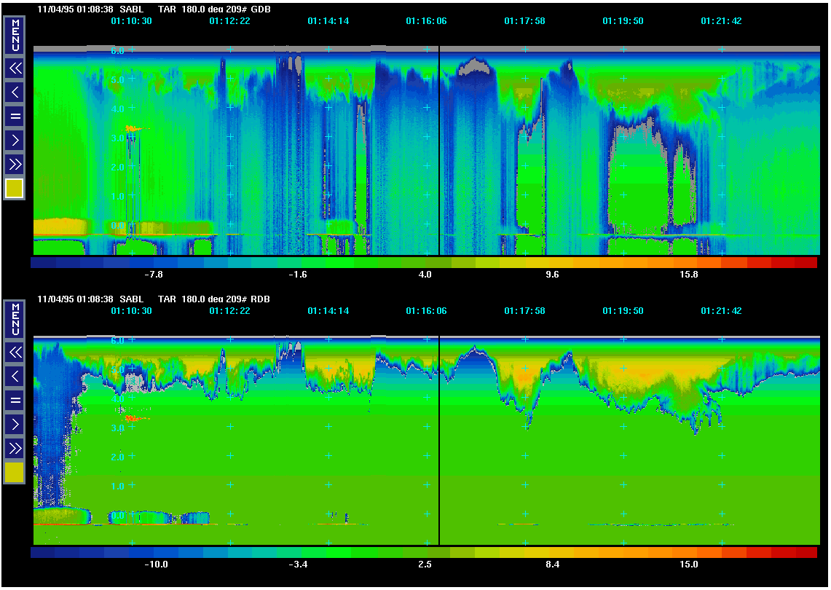Click the equals sign button in the top panel
831x590 pixels.
15,116
